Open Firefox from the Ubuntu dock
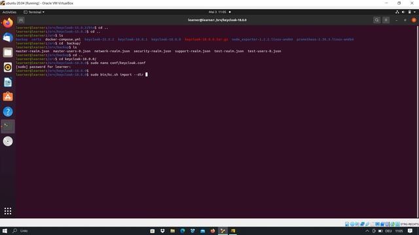The image size is (419, 235). tap(8, 23)
